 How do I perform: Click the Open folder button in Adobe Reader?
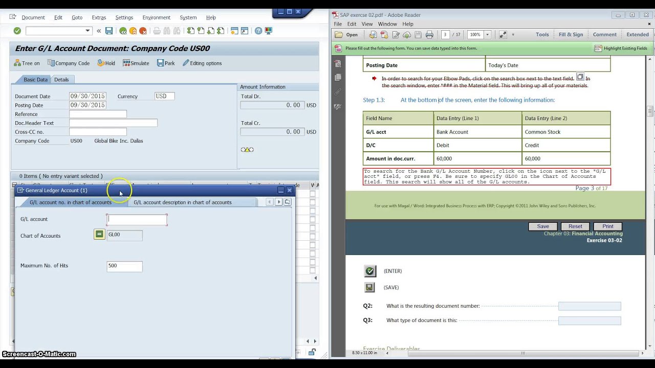pyautogui.click(x=347, y=35)
